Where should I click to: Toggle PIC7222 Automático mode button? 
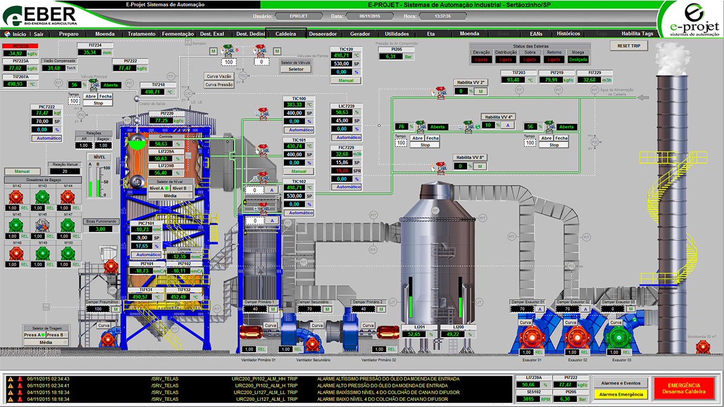(46, 138)
